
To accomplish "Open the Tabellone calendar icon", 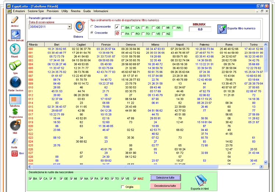I will (x=15, y=99).
